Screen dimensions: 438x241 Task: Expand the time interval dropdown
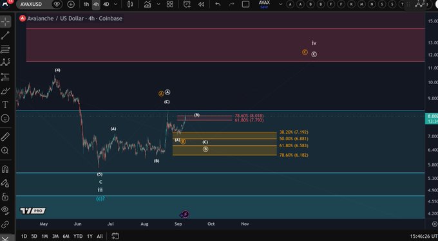(116, 4)
